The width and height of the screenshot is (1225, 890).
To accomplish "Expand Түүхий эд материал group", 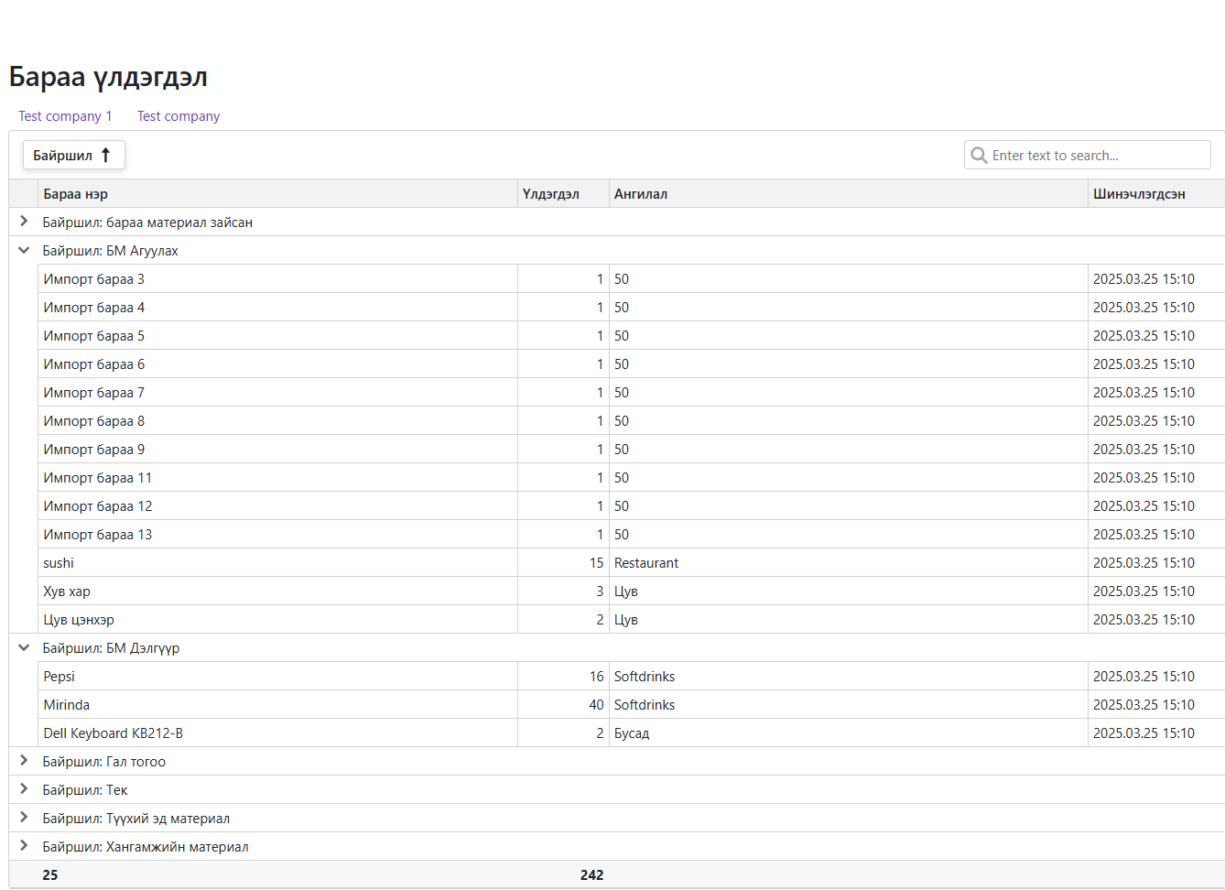I will [x=24, y=818].
